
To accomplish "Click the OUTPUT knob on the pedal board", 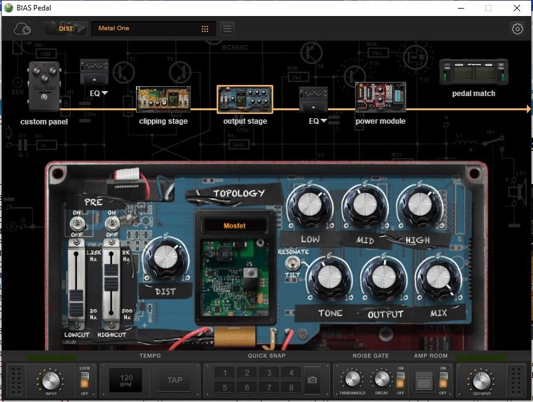I will pyautogui.click(x=384, y=278).
